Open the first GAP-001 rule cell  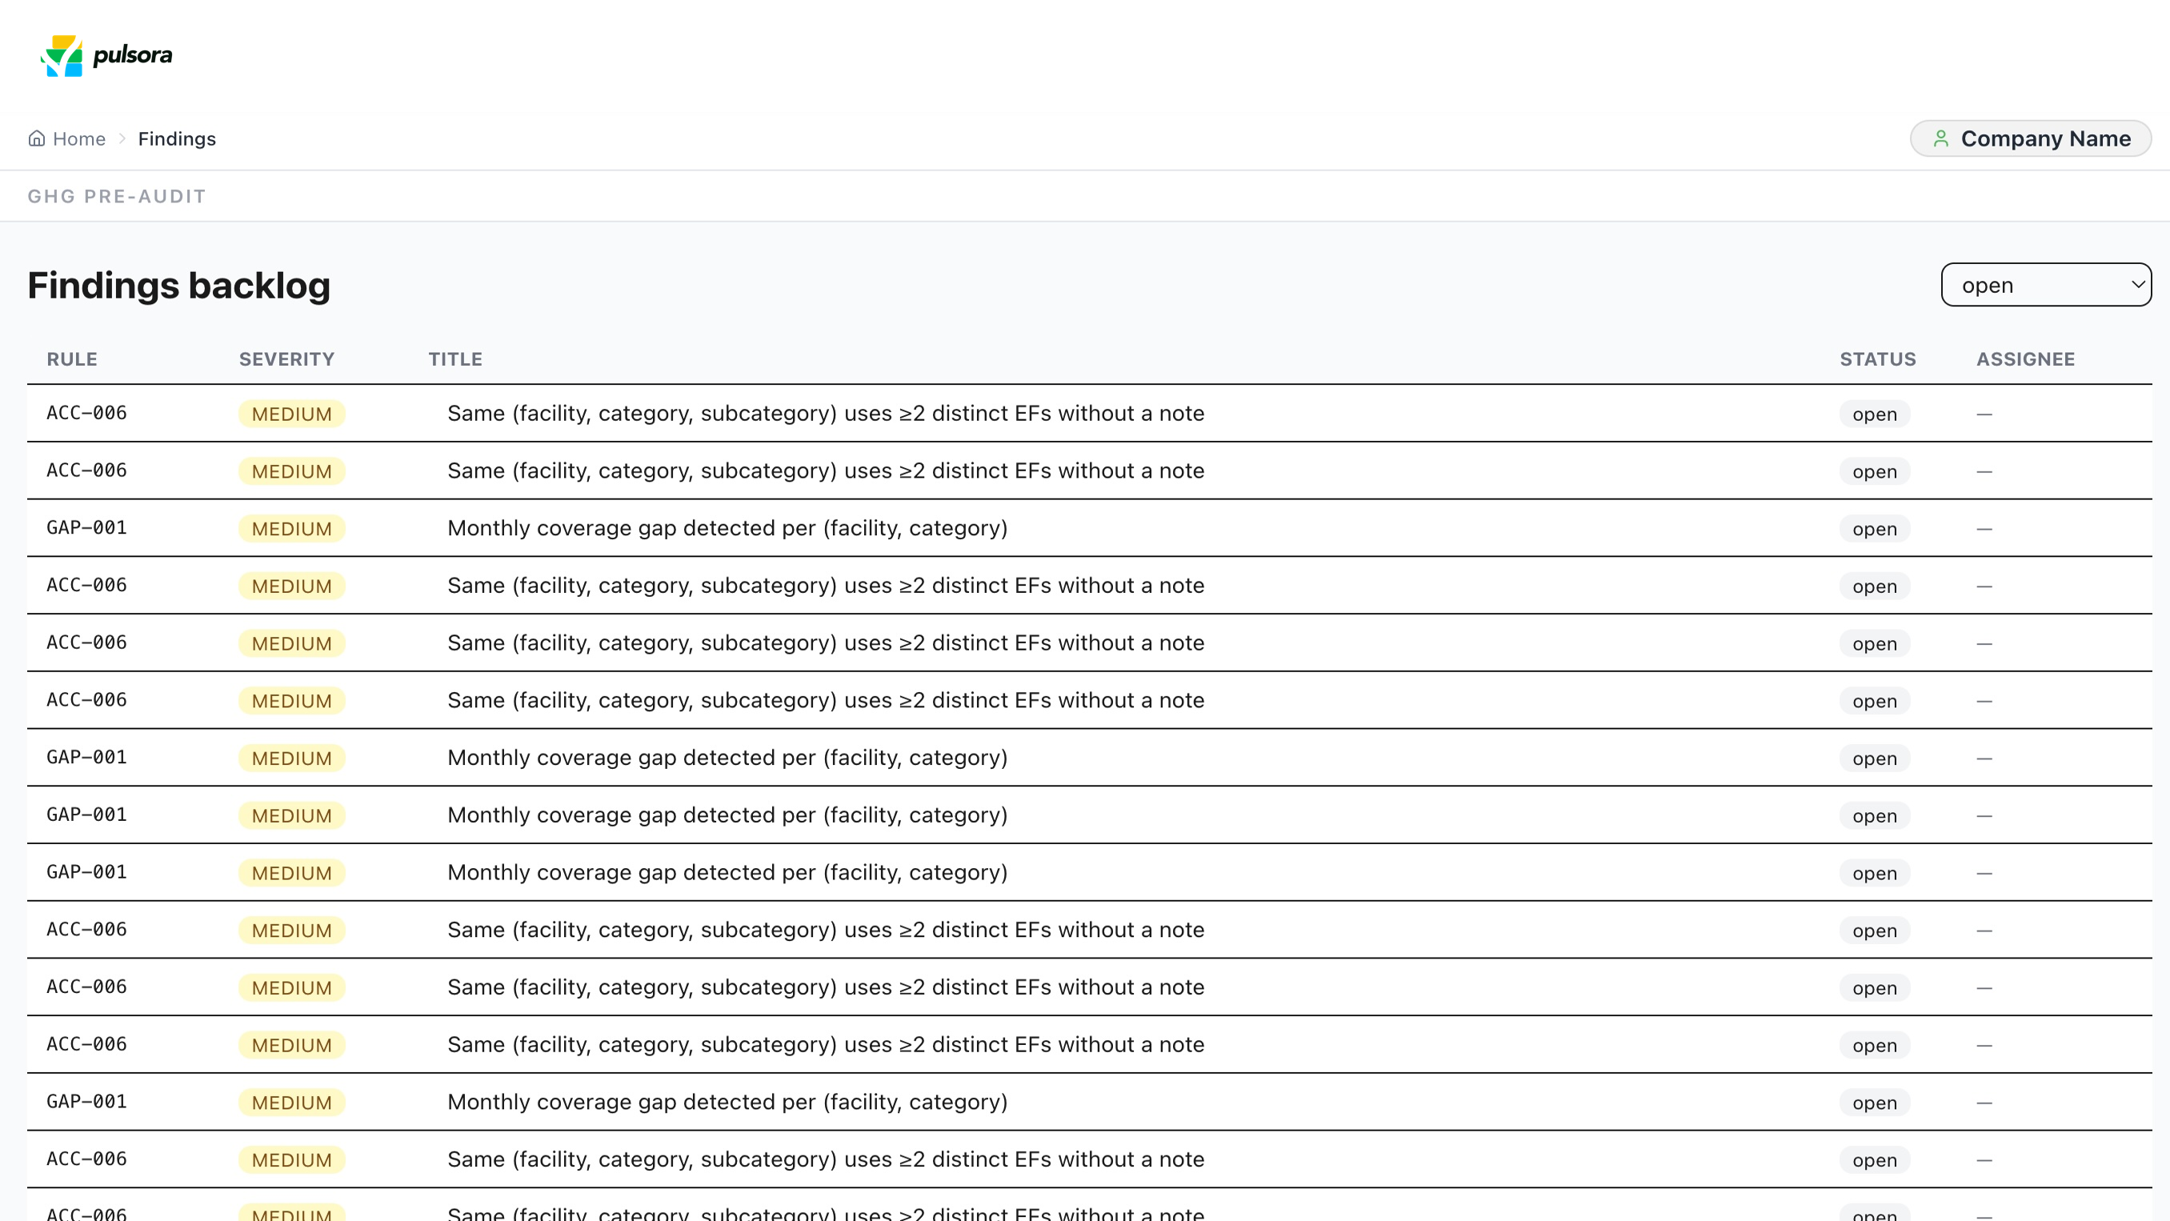pyautogui.click(x=86, y=527)
